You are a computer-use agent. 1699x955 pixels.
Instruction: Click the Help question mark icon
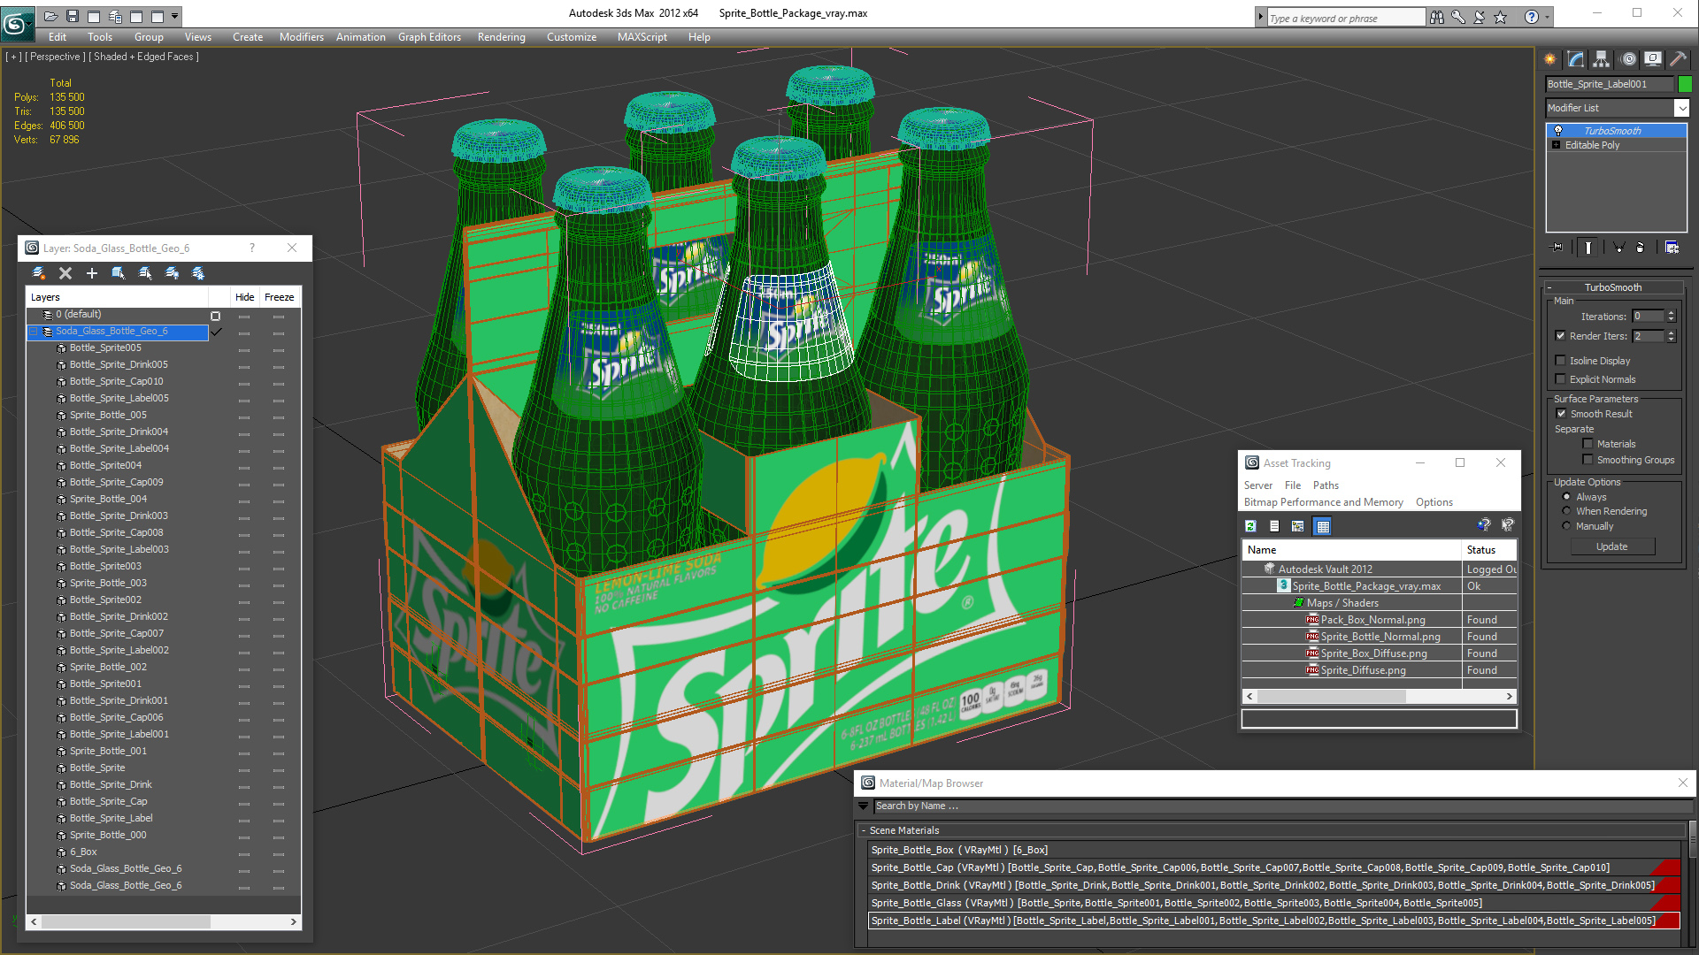1532,17
